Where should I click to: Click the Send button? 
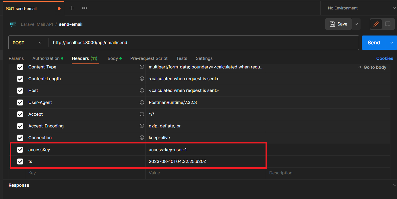coord(374,43)
